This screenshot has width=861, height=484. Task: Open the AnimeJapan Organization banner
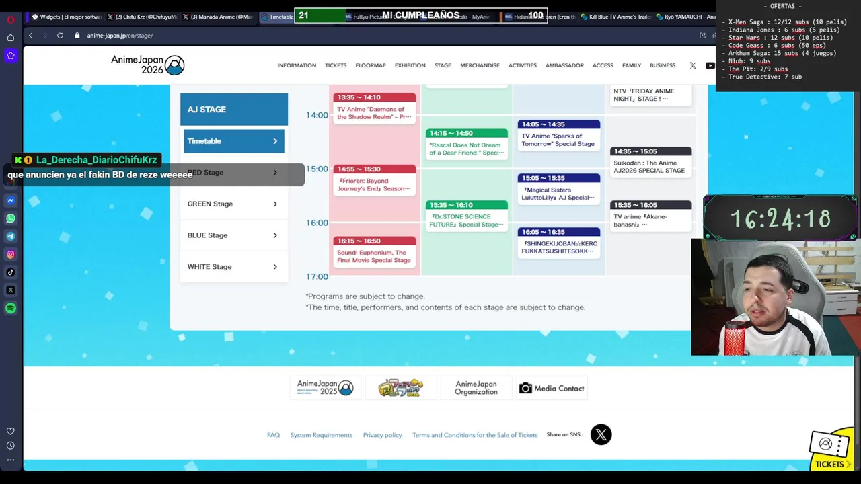(x=476, y=388)
